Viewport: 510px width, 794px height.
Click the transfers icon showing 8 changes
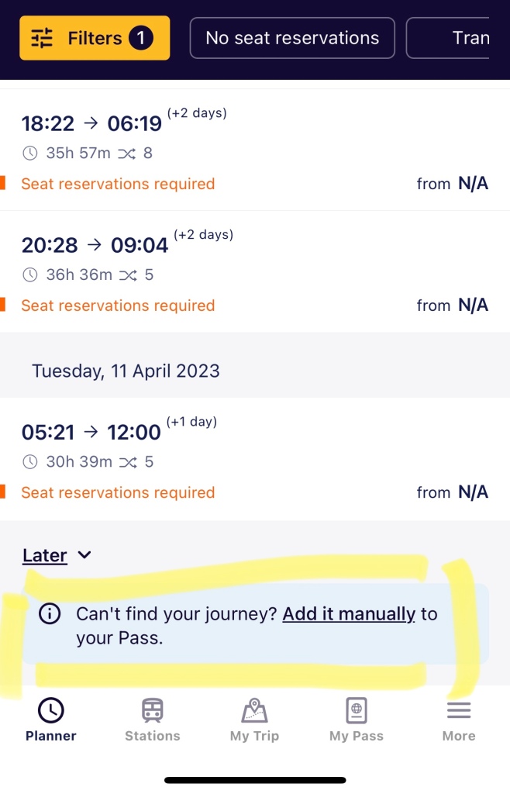(127, 154)
